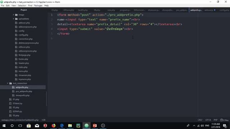
Task: Open the Packages menu
Action: [x=38, y=6]
